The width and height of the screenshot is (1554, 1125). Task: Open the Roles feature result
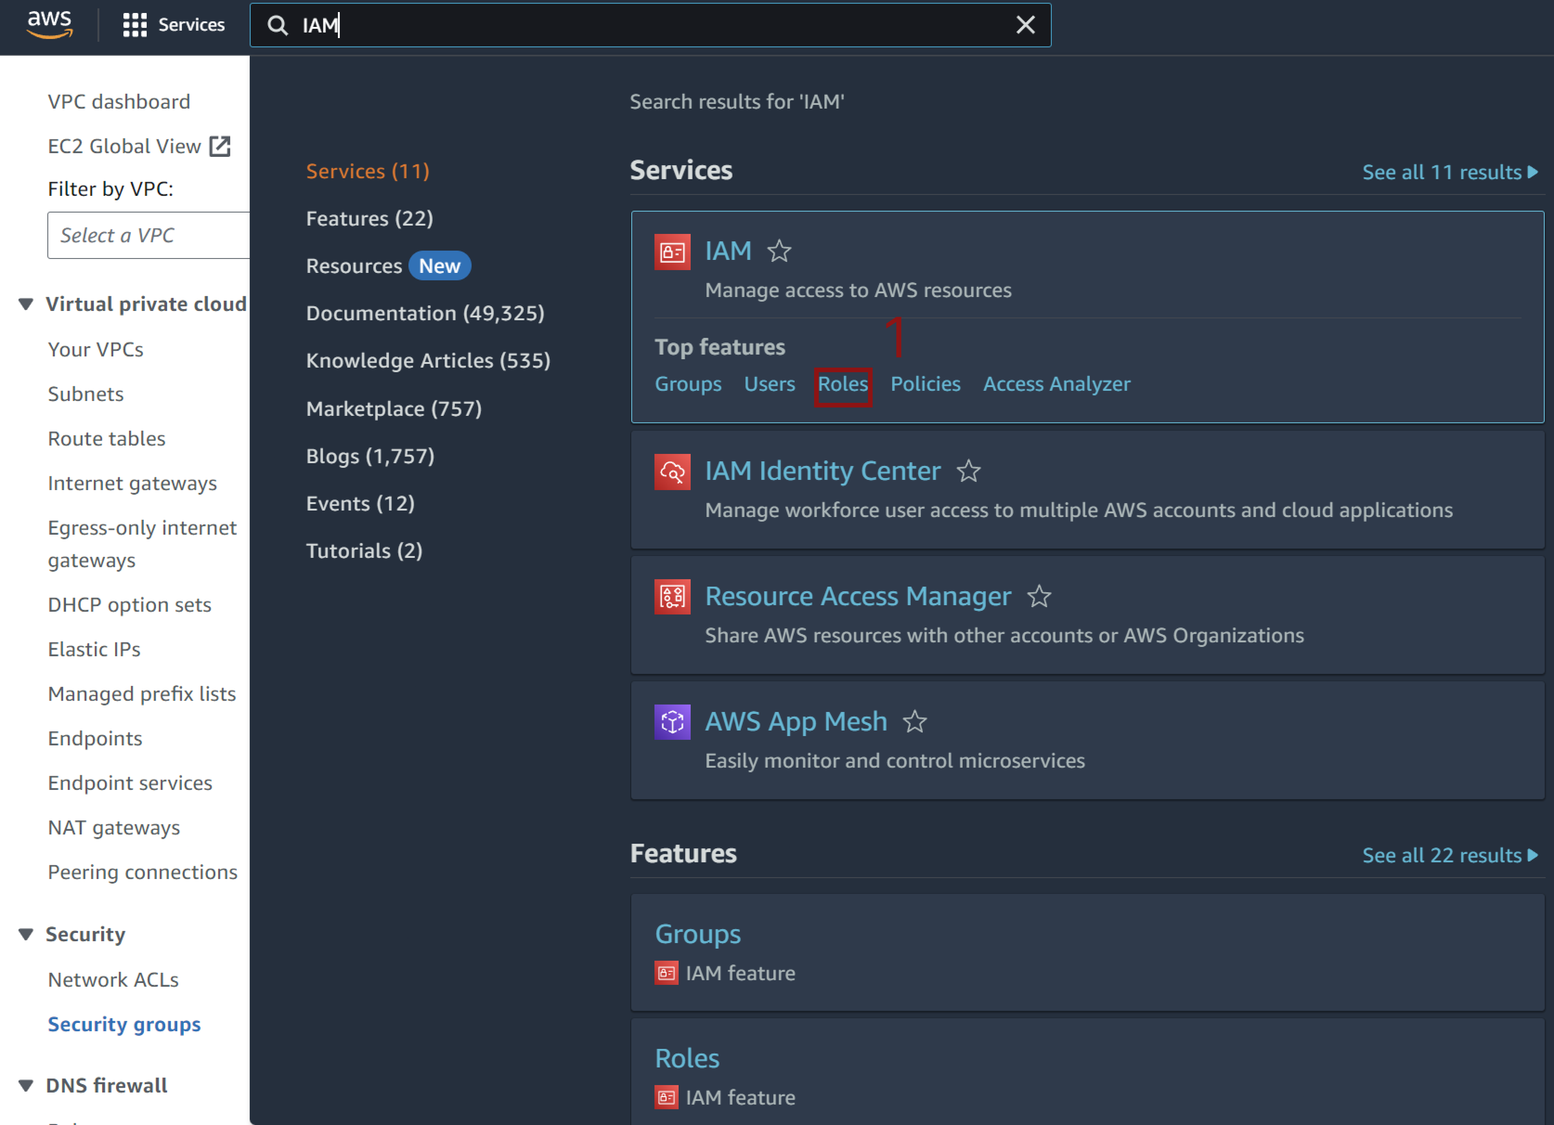pos(686,1059)
